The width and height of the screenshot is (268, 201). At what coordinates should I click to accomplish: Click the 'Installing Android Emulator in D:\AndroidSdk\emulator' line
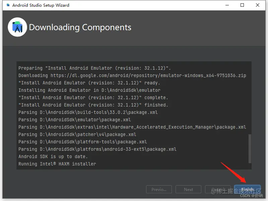pyautogui.click(x=89, y=90)
